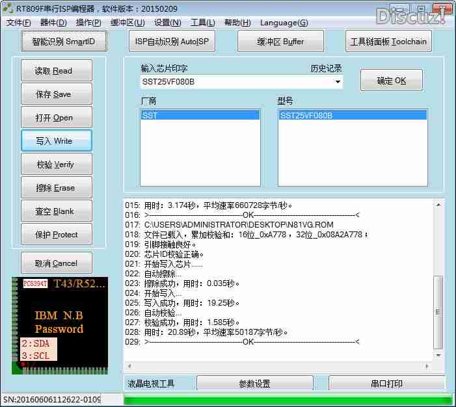Click the 取消 Cancel button
This screenshot has width=456, height=407.
click(x=57, y=263)
